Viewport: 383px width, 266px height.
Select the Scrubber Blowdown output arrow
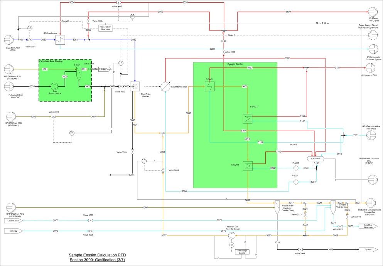[x=368, y=226]
